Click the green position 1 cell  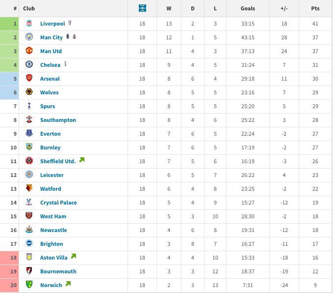[9, 24]
